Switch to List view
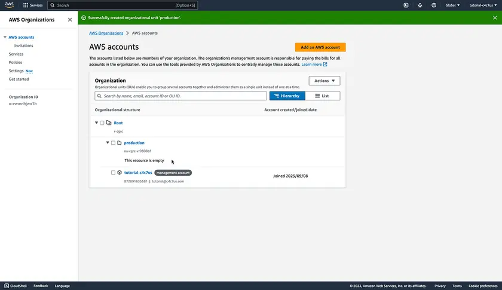 pos(322,96)
